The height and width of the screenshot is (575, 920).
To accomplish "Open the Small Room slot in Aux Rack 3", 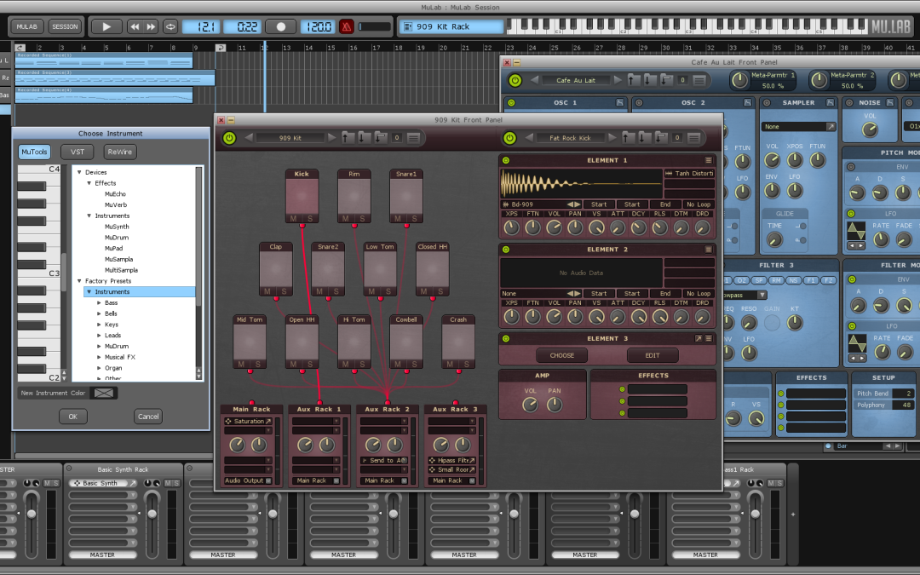I will click(x=451, y=469).
